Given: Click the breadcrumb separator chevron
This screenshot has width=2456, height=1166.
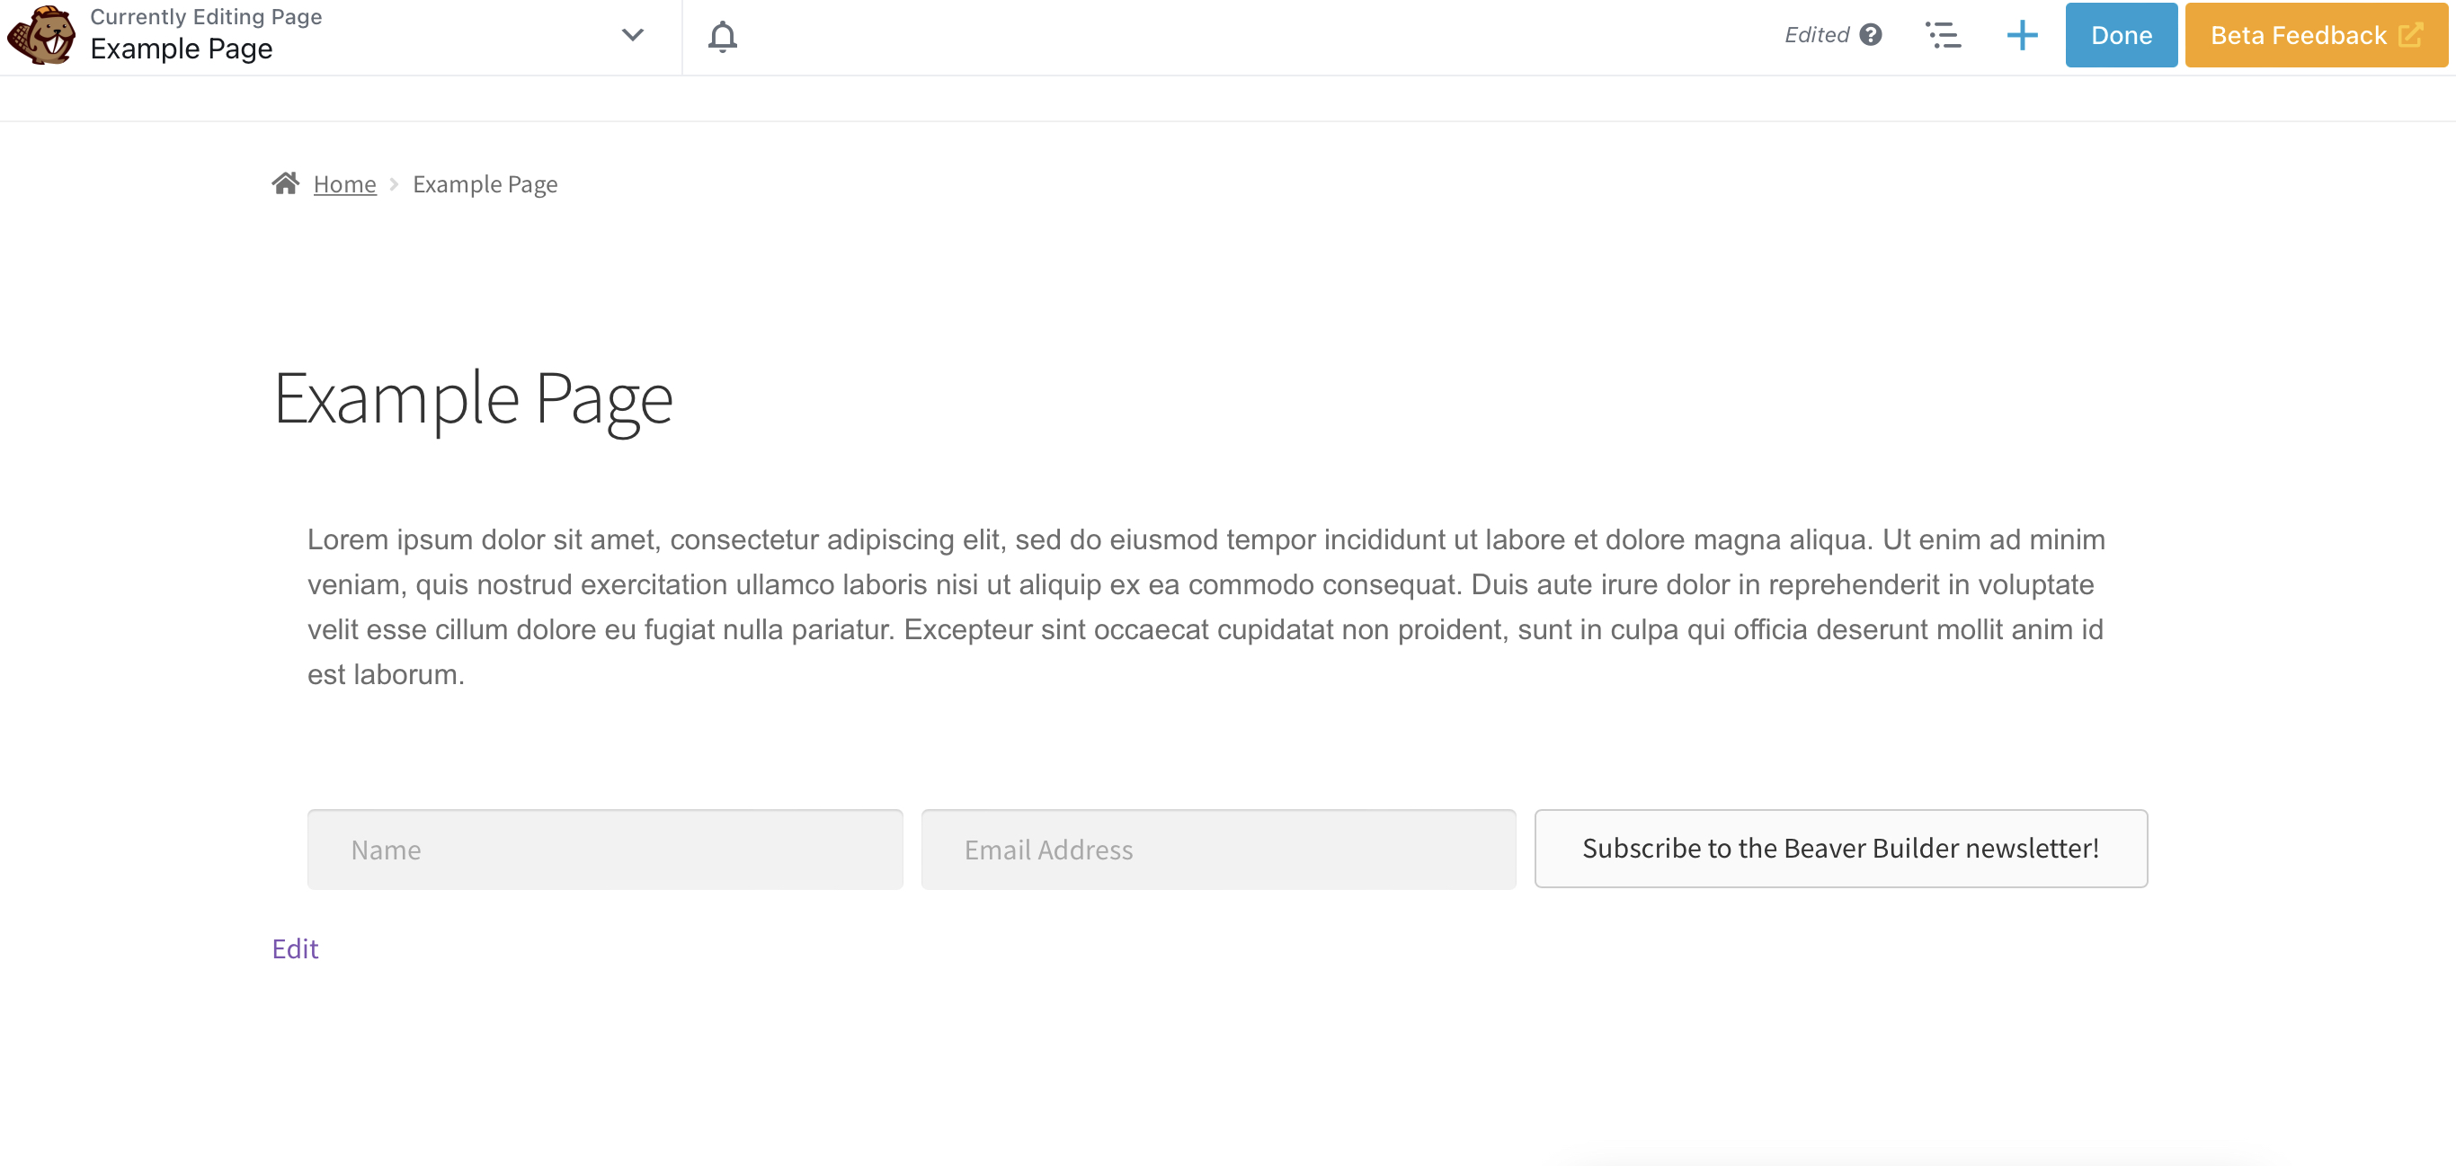Looking at the screenshot, I should (x=394, y=184).
